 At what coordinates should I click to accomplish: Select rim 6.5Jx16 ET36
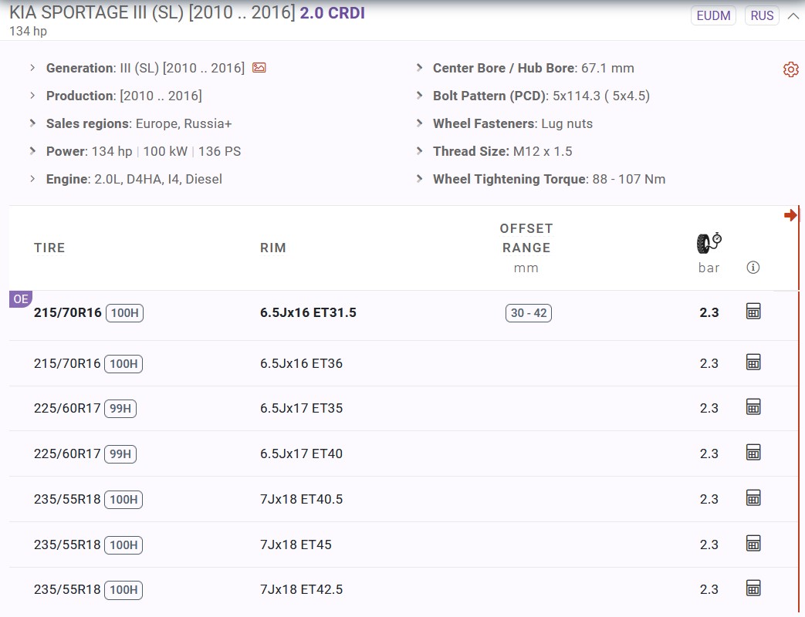tap(301, 363)
